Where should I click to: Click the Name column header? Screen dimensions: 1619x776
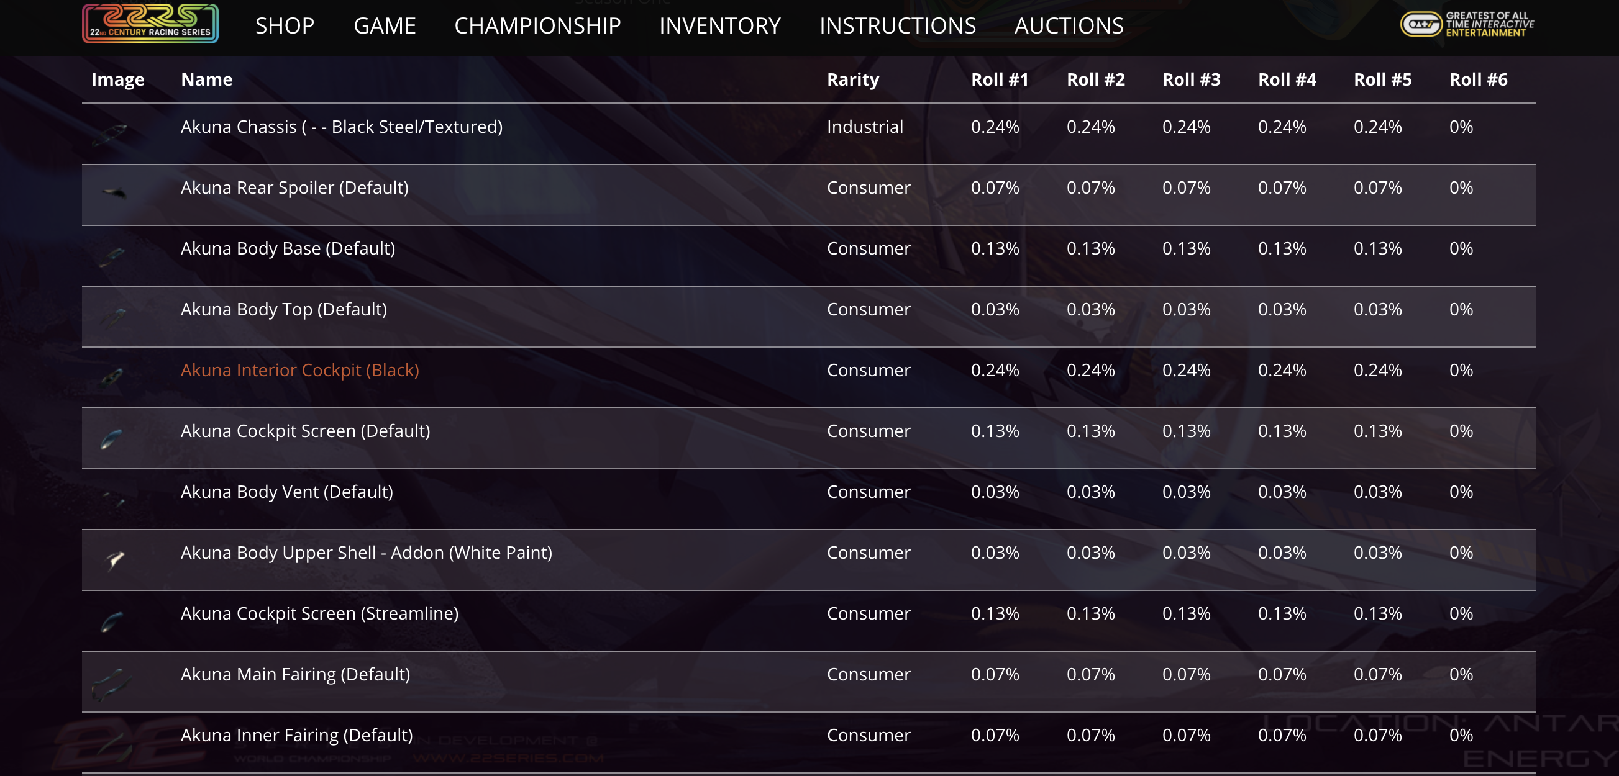coord(206,79)
